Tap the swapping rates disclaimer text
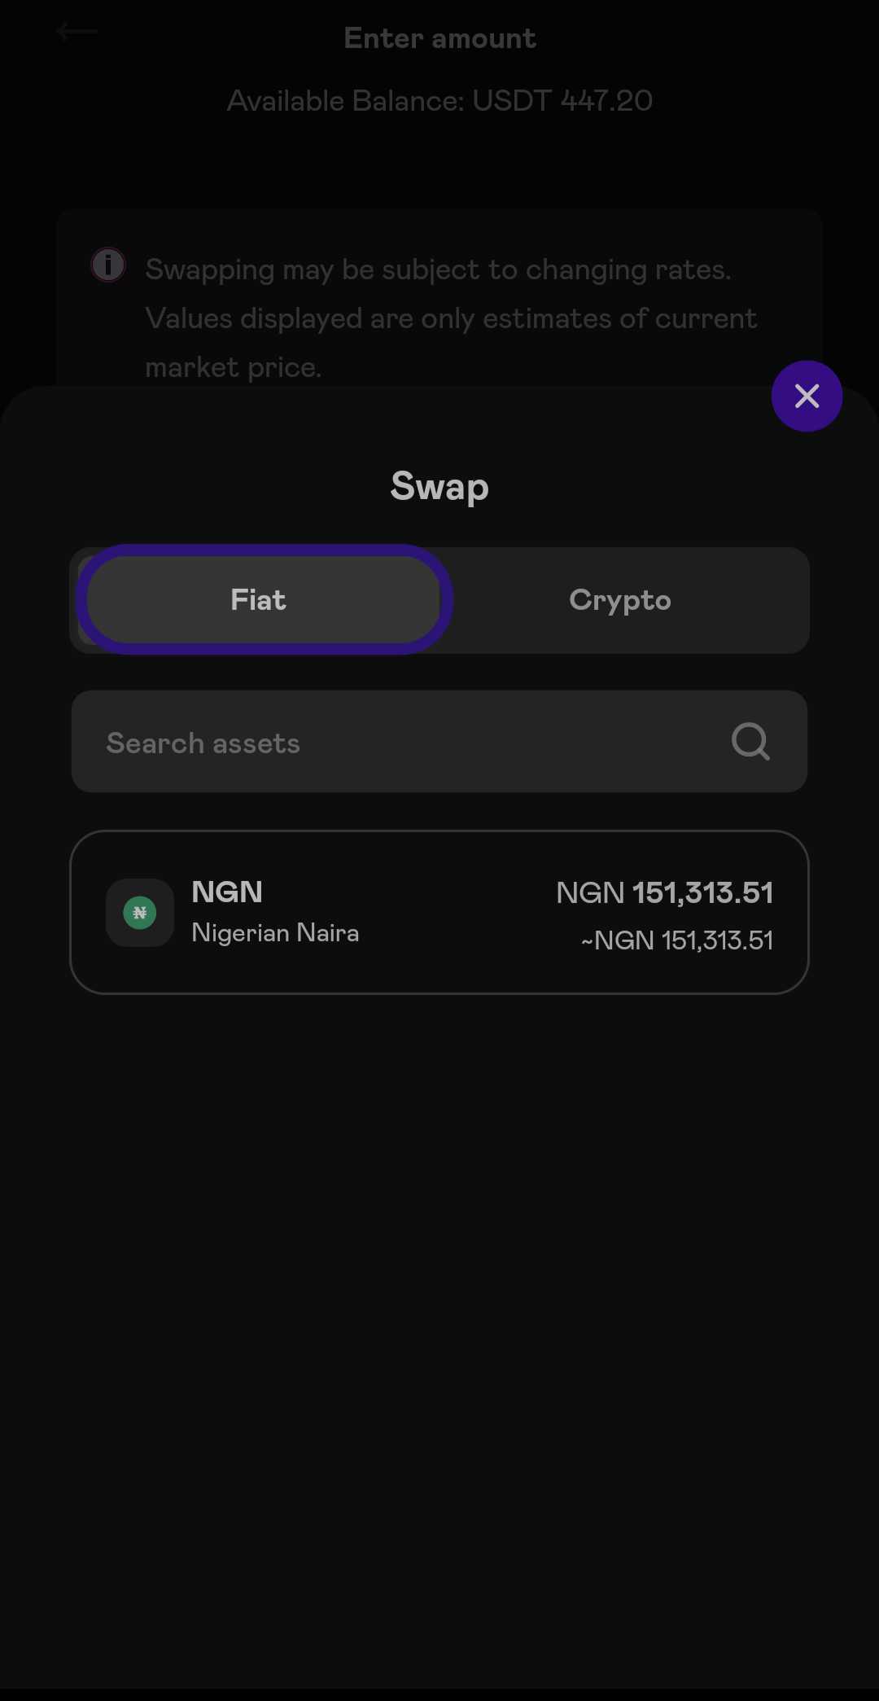879x1701 pixels. pyautogui.click(x=452, y=318)
